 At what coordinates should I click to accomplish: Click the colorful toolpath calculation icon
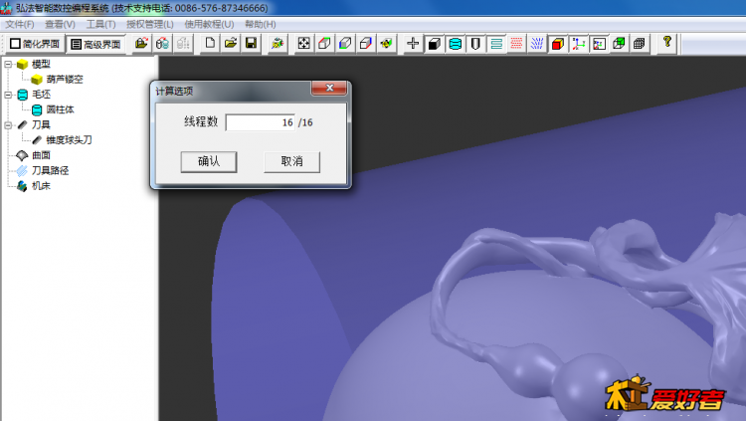(x=277, y=44)
